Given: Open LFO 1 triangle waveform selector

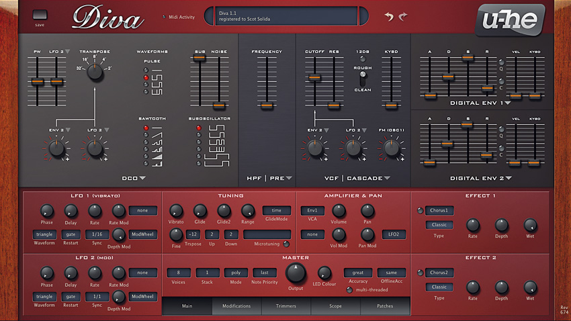Looking at the screenshot, I should point(44,234).
